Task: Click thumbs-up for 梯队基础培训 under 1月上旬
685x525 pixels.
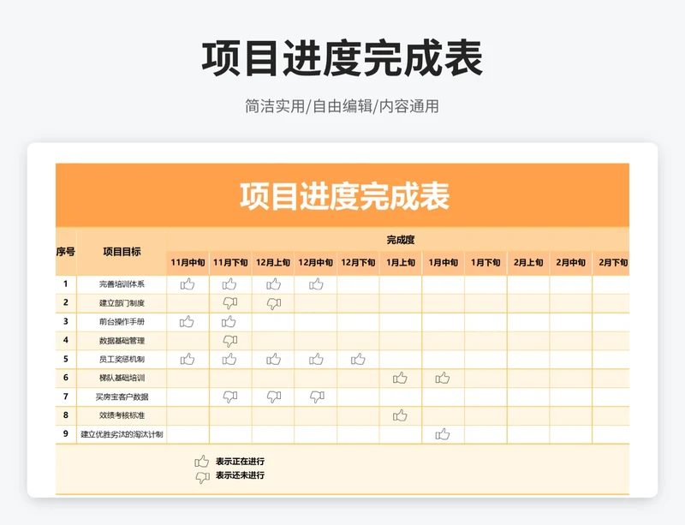Action: pos(400,378)
